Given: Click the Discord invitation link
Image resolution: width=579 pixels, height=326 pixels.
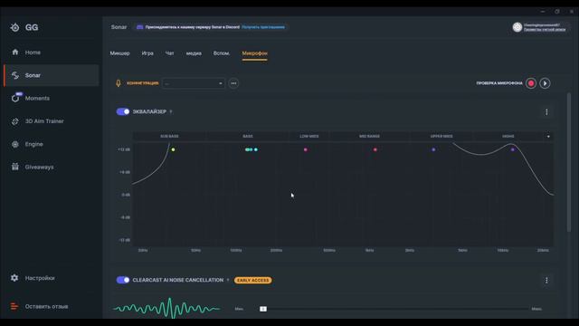Looking at the screenshot, I should click(x=263, y=27).
